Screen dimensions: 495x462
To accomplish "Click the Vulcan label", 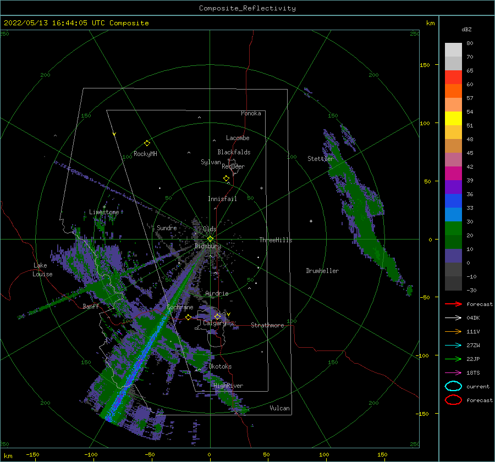I will point(280,408).
